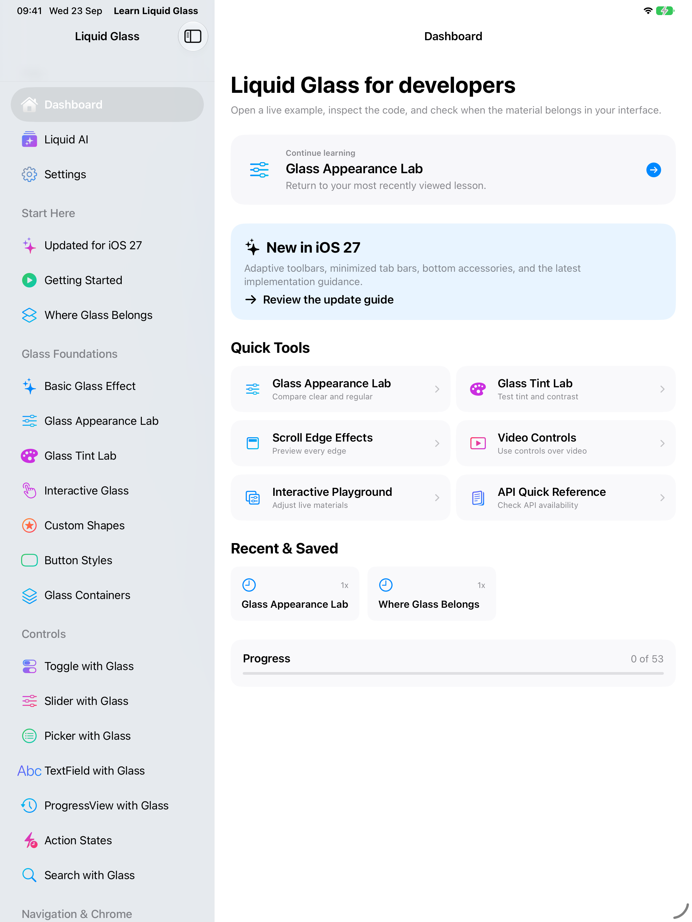The width and height of the screenshot is (692, 922).
Task: Click the chevron on the Interactive Playground card
Action: pyautogui.click(x=437, y=498)
